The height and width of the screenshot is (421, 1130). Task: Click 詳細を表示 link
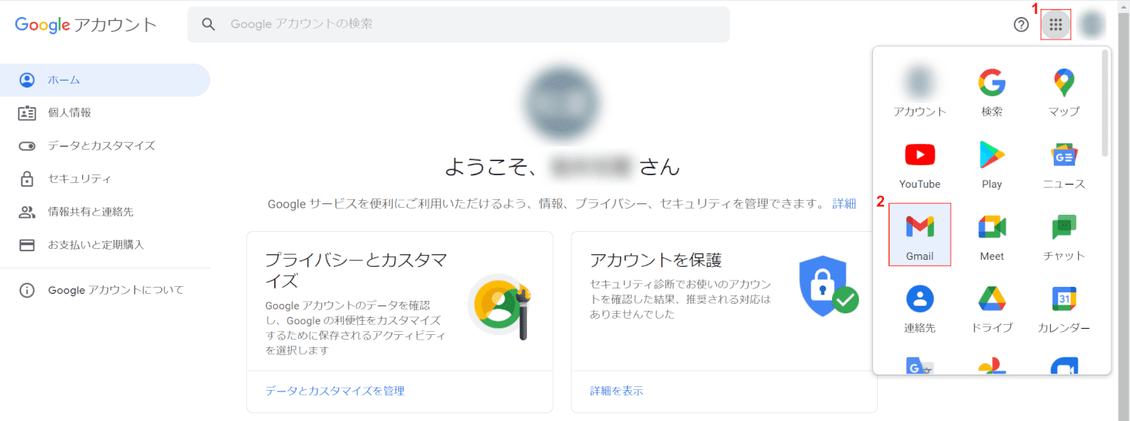click(616, 391)
